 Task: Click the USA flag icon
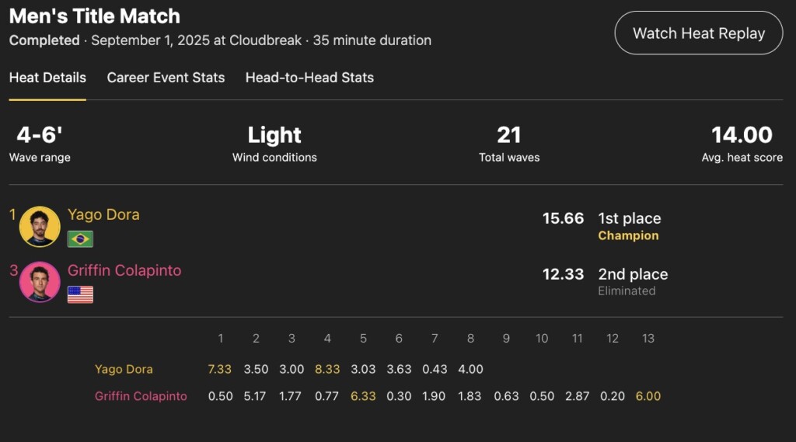80,295
